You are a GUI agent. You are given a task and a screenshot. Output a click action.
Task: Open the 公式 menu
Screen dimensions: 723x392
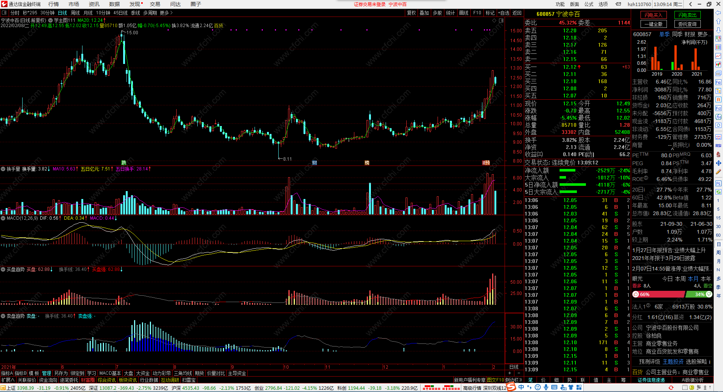(589, 4)
